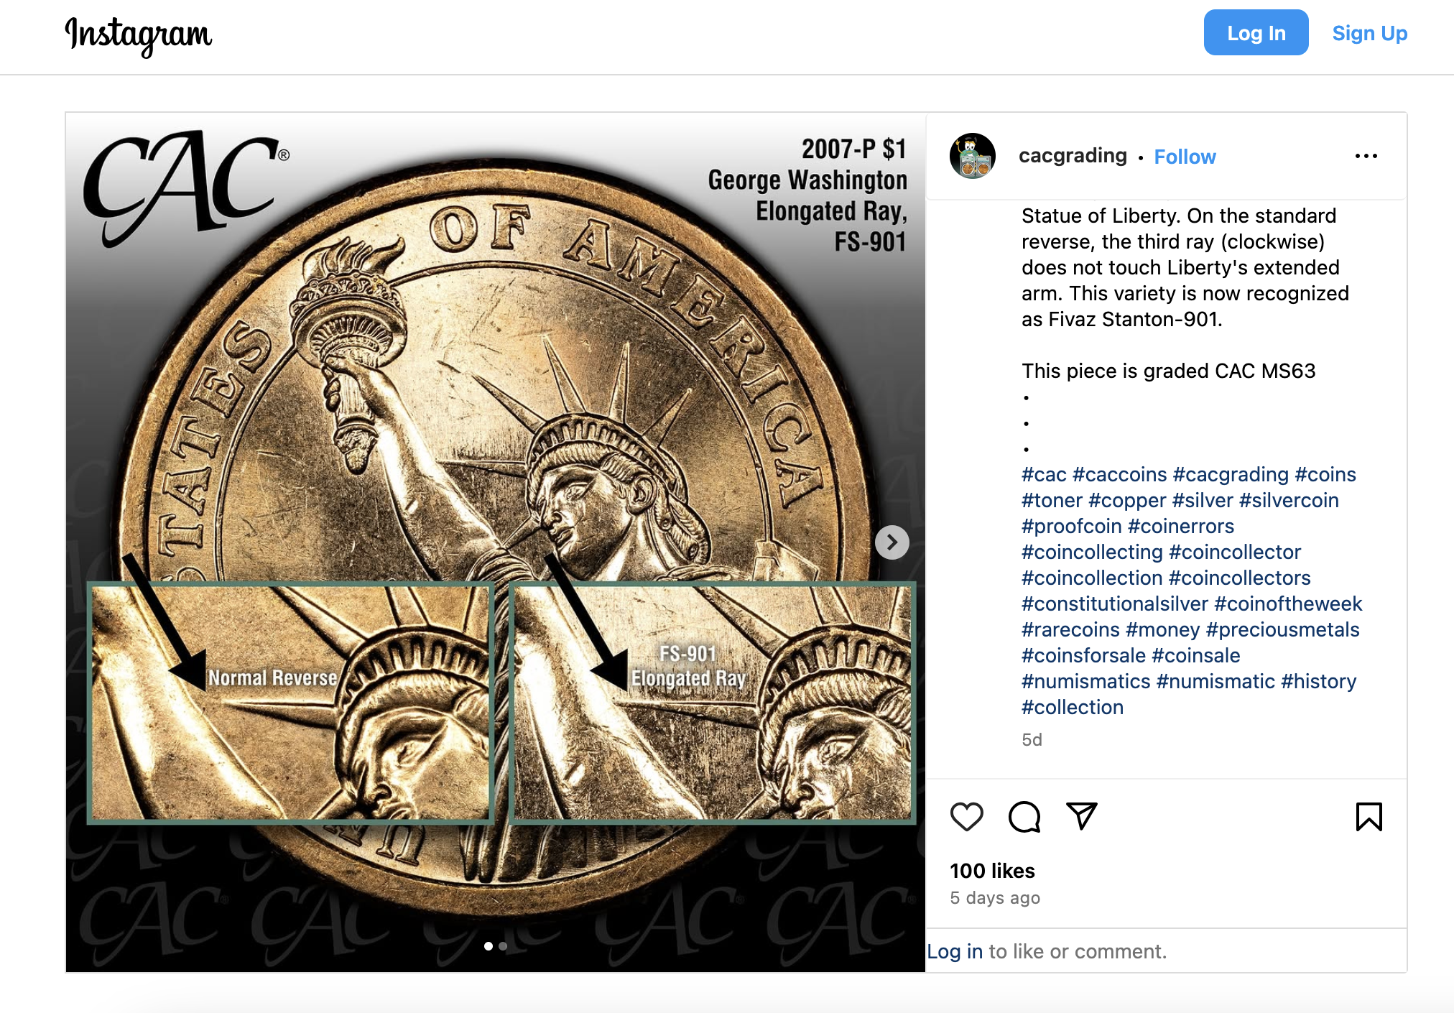Image resolution: width=1454 pixels, height=1013 pixels.
Task: Follow the cacgrading account
Action: tap(1185, 157)
